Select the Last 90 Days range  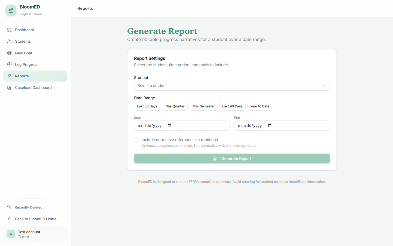click(x=232, y=106)
